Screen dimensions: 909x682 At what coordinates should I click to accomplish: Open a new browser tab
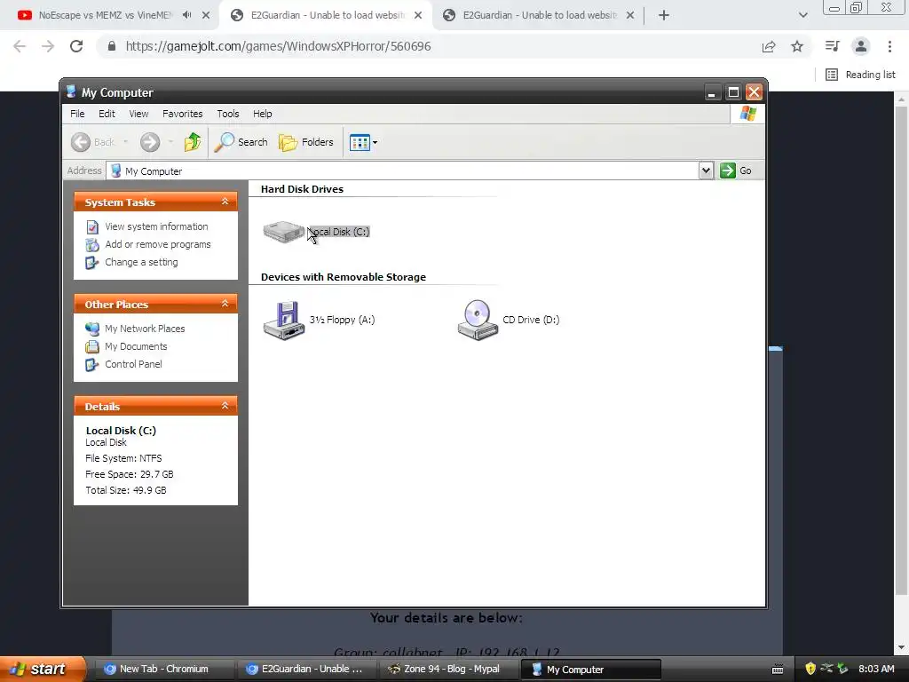coord(664,15)
